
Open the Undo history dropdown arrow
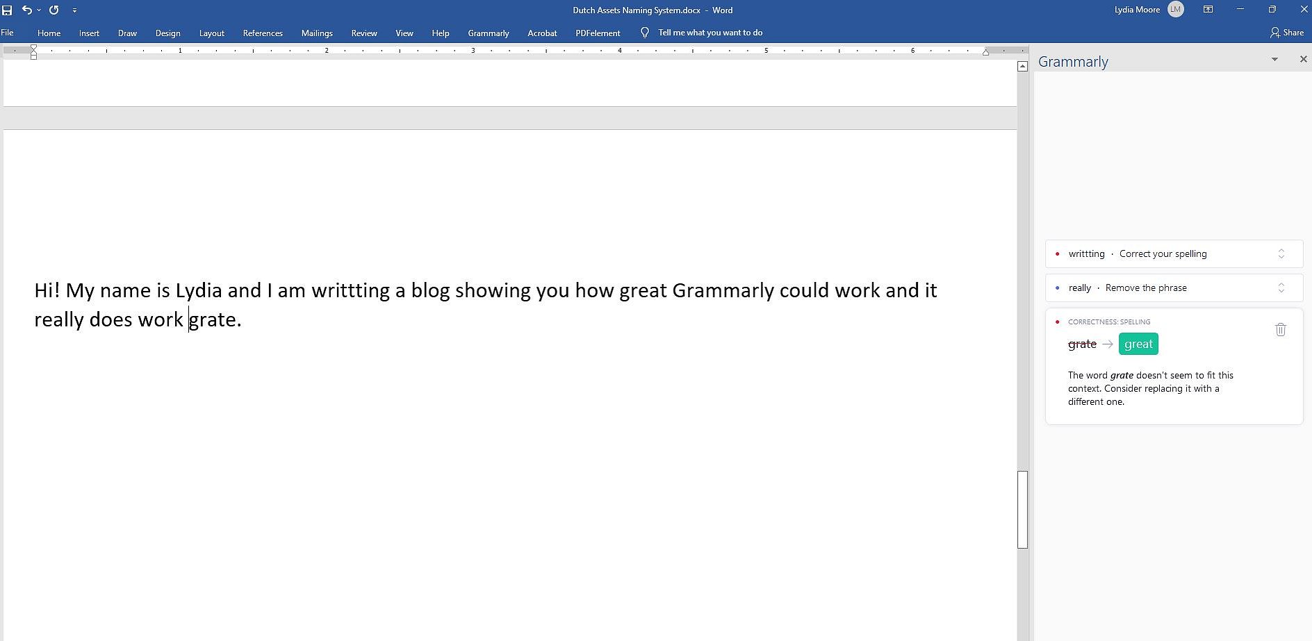(x=39, y=10)
